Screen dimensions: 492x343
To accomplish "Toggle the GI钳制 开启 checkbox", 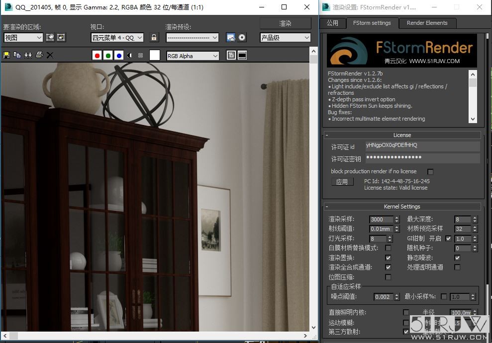I will coord(448,238).
